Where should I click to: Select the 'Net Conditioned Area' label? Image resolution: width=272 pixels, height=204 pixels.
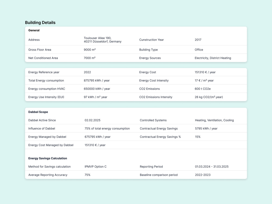click(43, 58)
